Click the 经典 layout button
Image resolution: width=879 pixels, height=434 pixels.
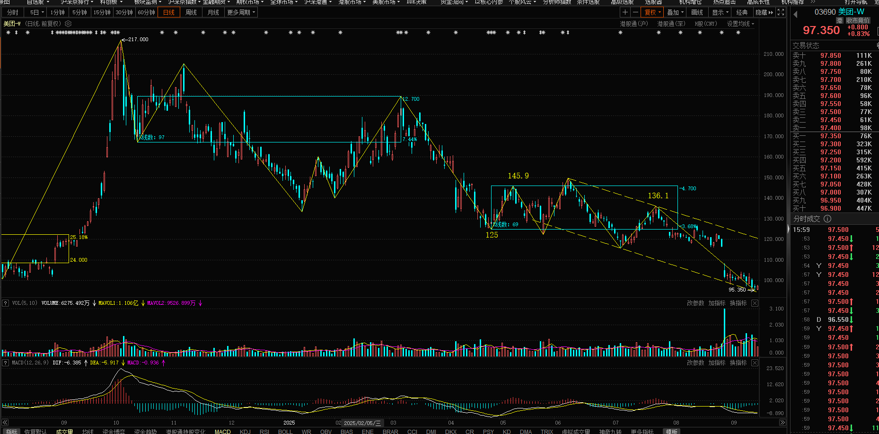point(742,12)
